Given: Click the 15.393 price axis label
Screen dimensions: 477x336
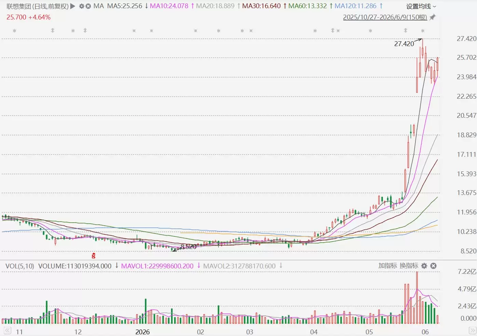Looking at the screenshot, I should tap(466, 174).
